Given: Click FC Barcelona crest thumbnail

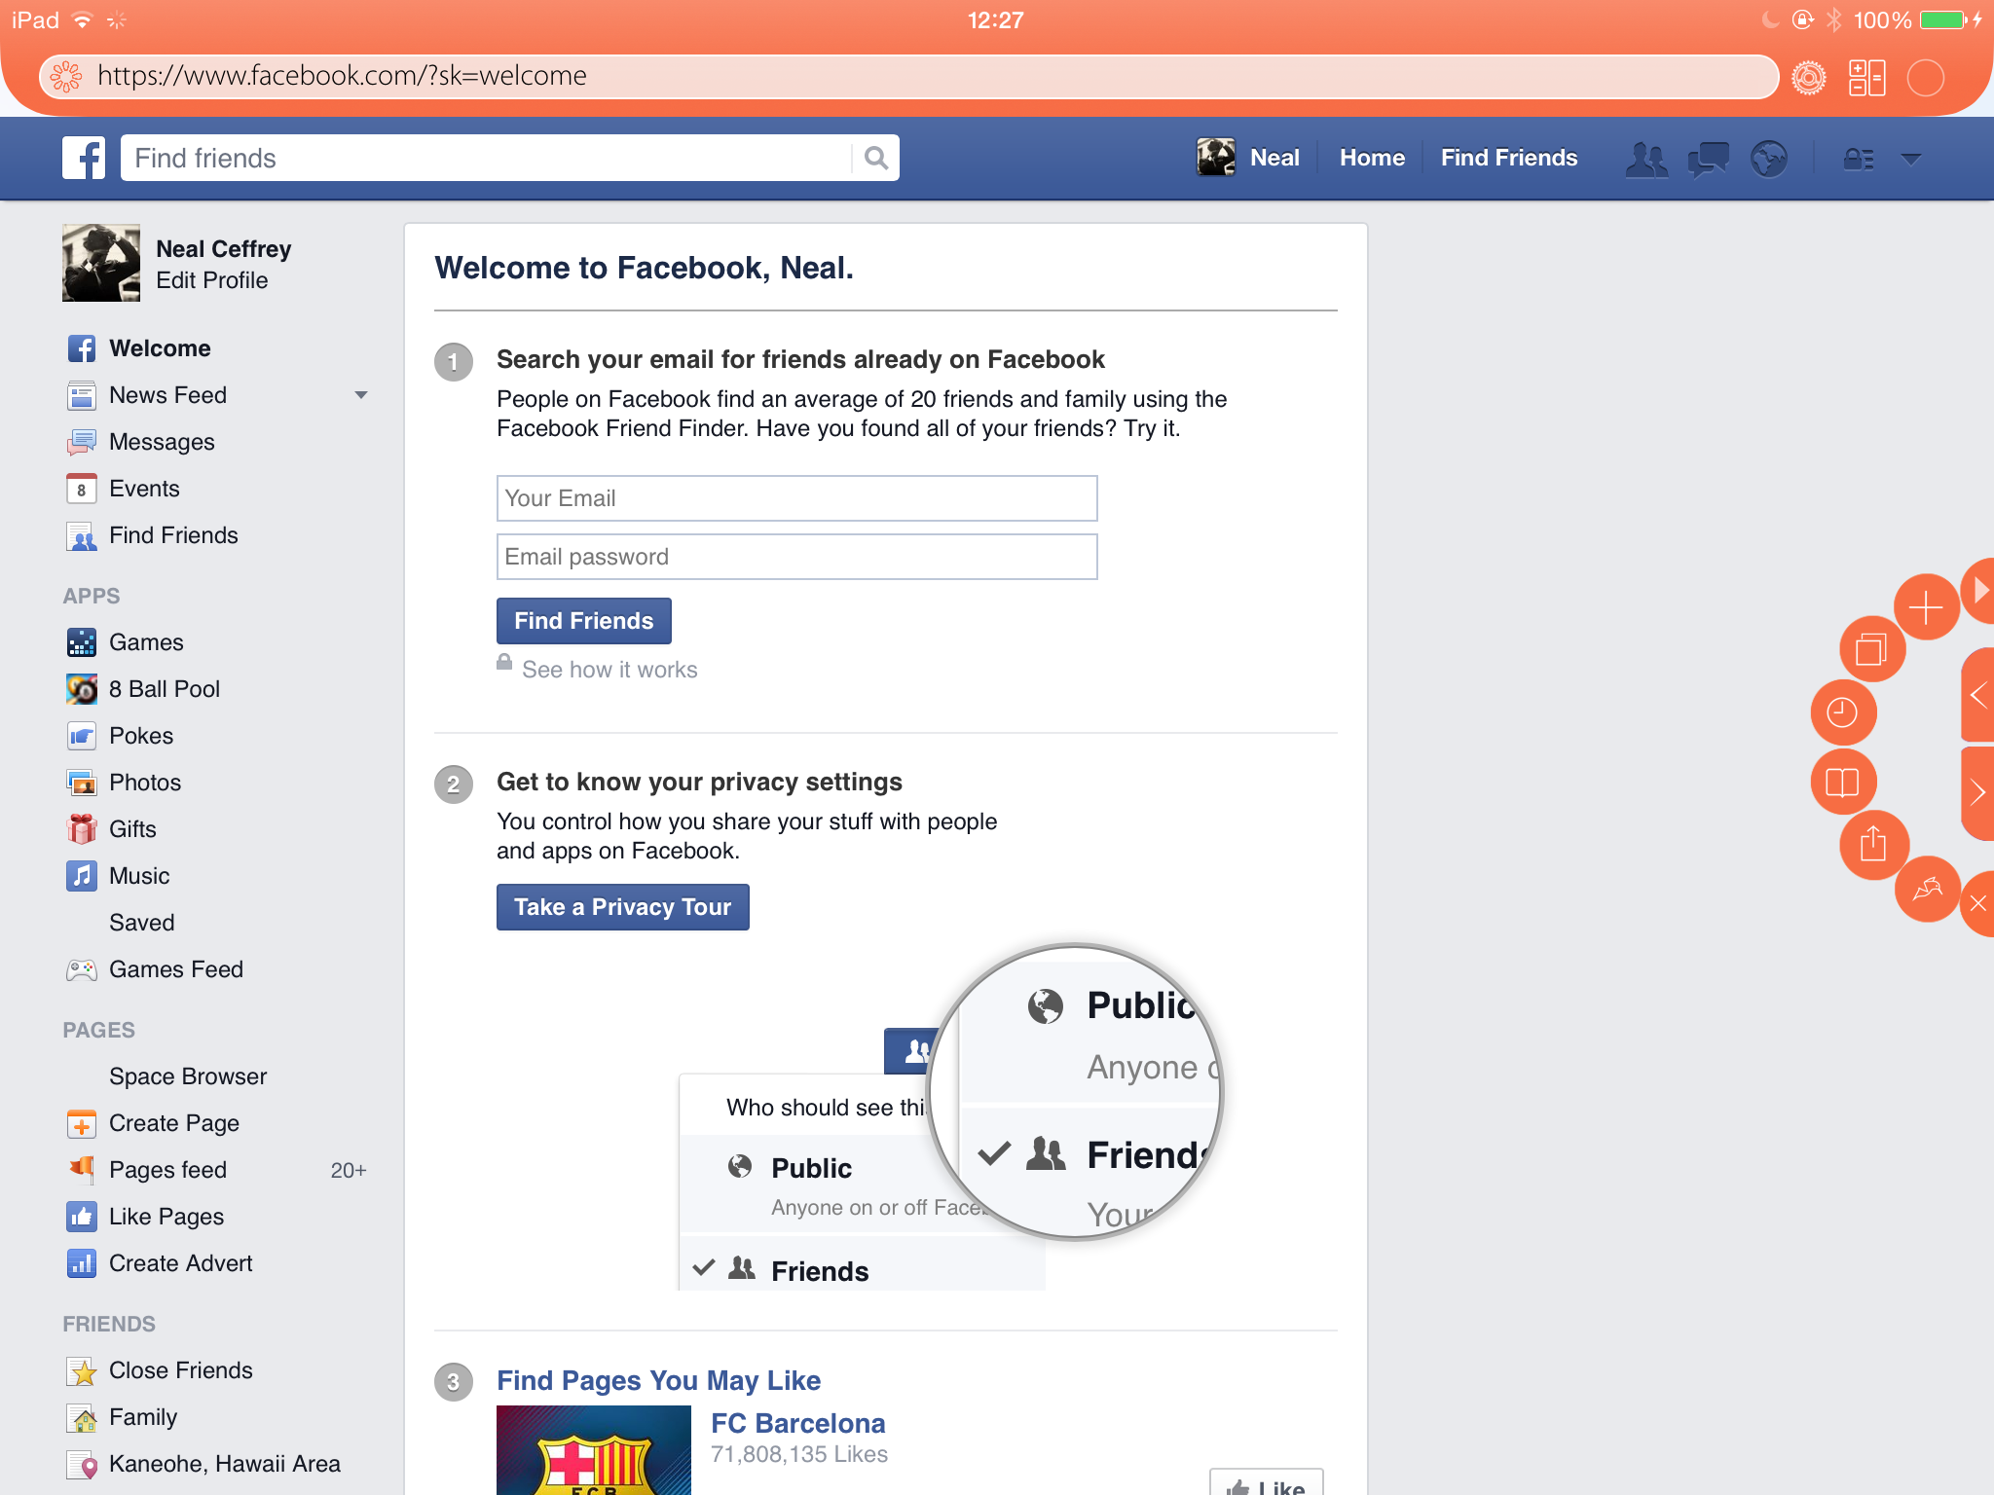Looking at the screenshot, I should pyautogui.click(x=594, y=1450).
